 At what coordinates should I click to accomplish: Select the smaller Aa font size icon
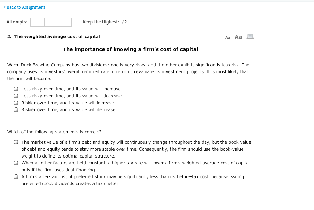tap(228, 37)
